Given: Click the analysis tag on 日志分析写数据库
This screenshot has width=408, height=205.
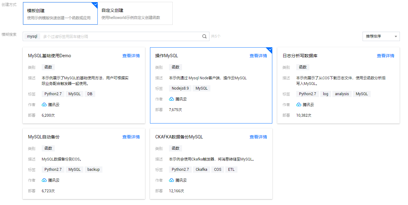Looking at the screenshot, I should [x=342, y=94].
